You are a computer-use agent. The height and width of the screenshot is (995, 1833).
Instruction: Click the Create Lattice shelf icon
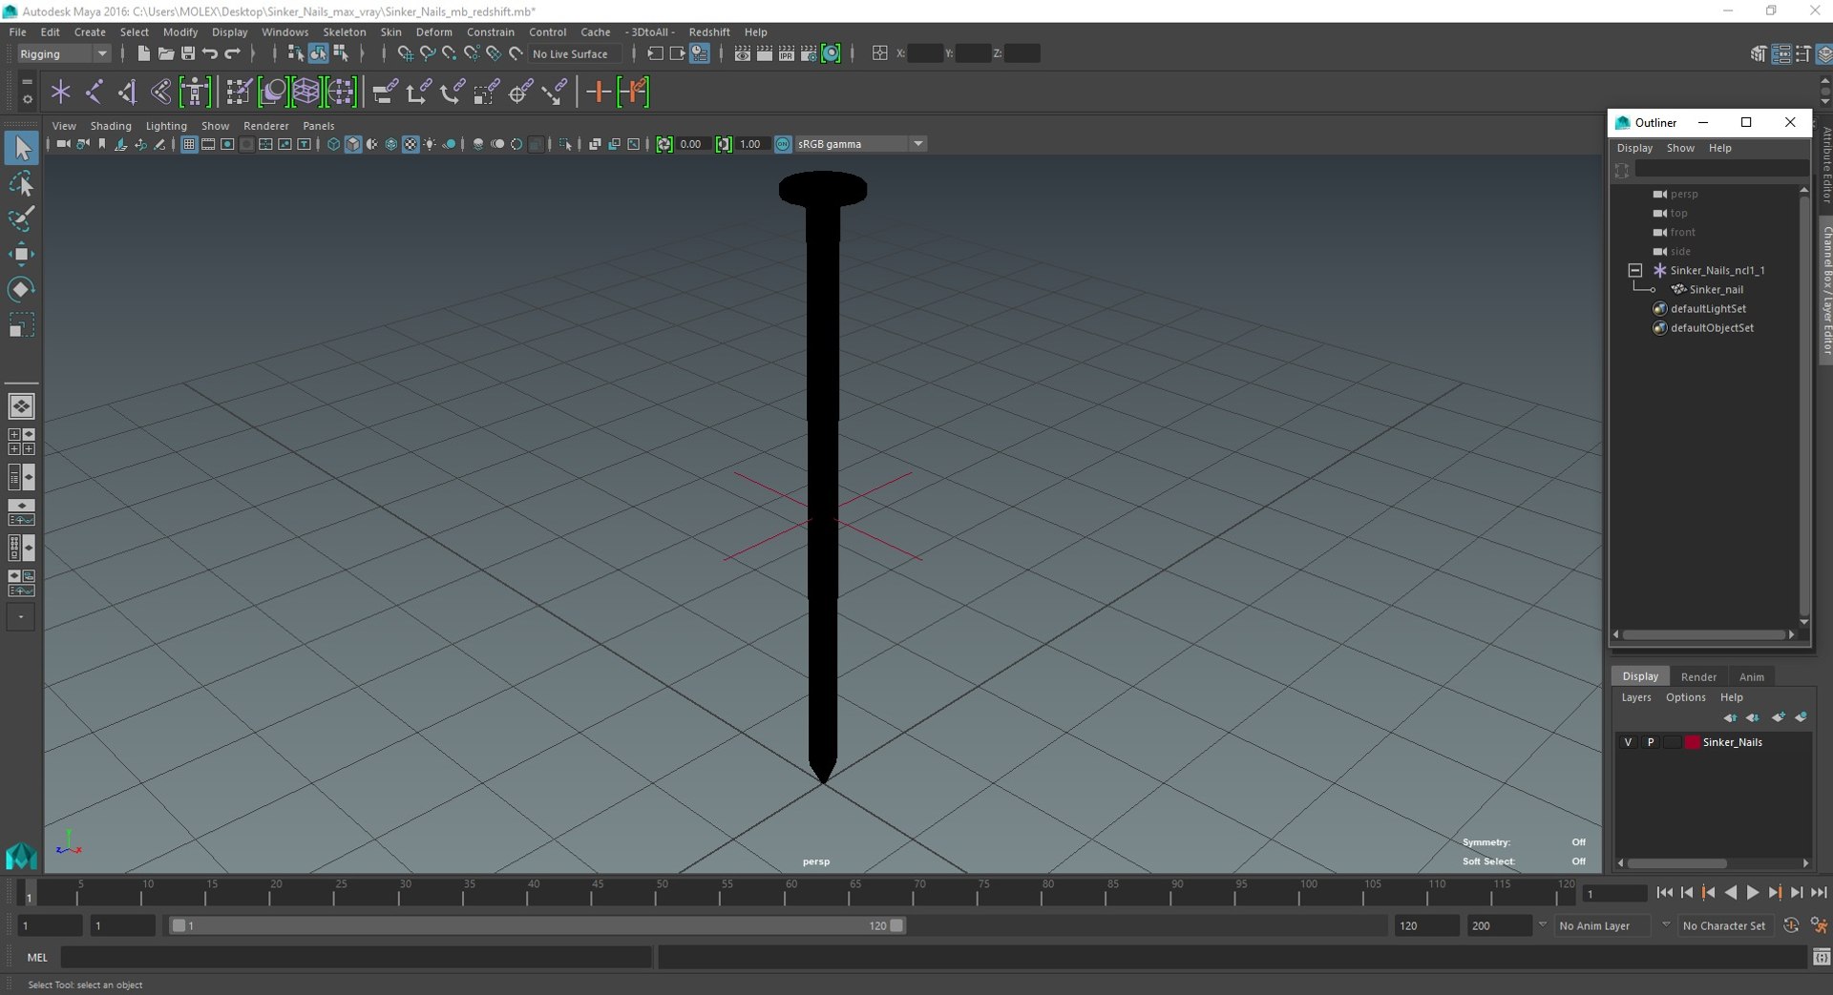(305, 93)
